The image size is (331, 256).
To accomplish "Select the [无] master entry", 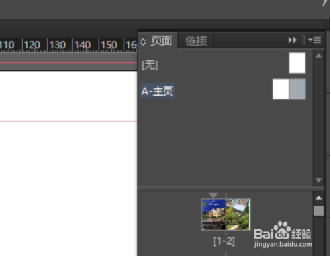I will tap(150, 65).
